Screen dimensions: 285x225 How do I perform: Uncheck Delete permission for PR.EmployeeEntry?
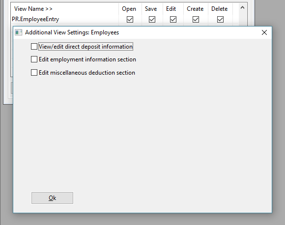click(x=220, y=20)
